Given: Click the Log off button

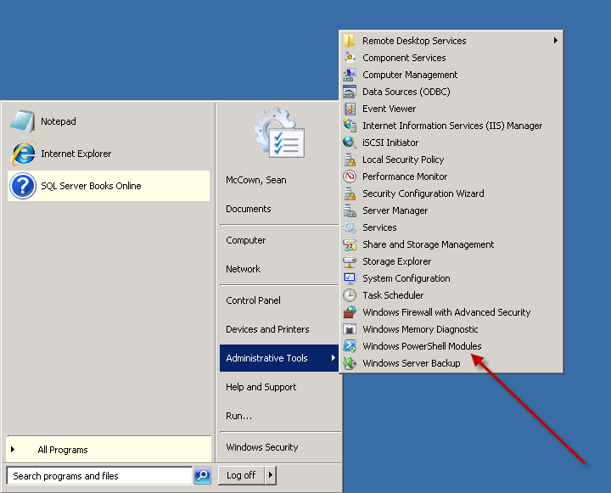Looking at the screenshot, I should point(241,475).
